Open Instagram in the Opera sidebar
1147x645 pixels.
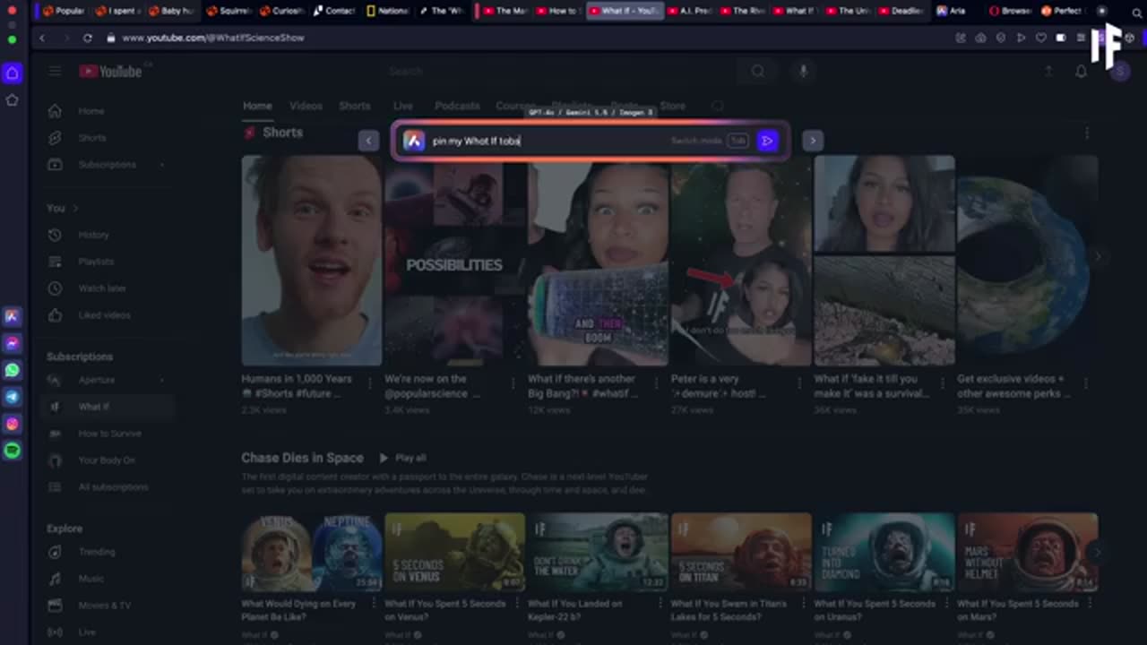point(12,424)
